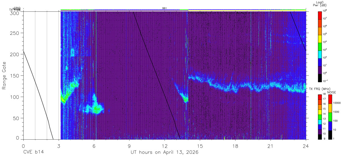Select the black segment of TX FRQ colorbar

click(x=320, y=136)
